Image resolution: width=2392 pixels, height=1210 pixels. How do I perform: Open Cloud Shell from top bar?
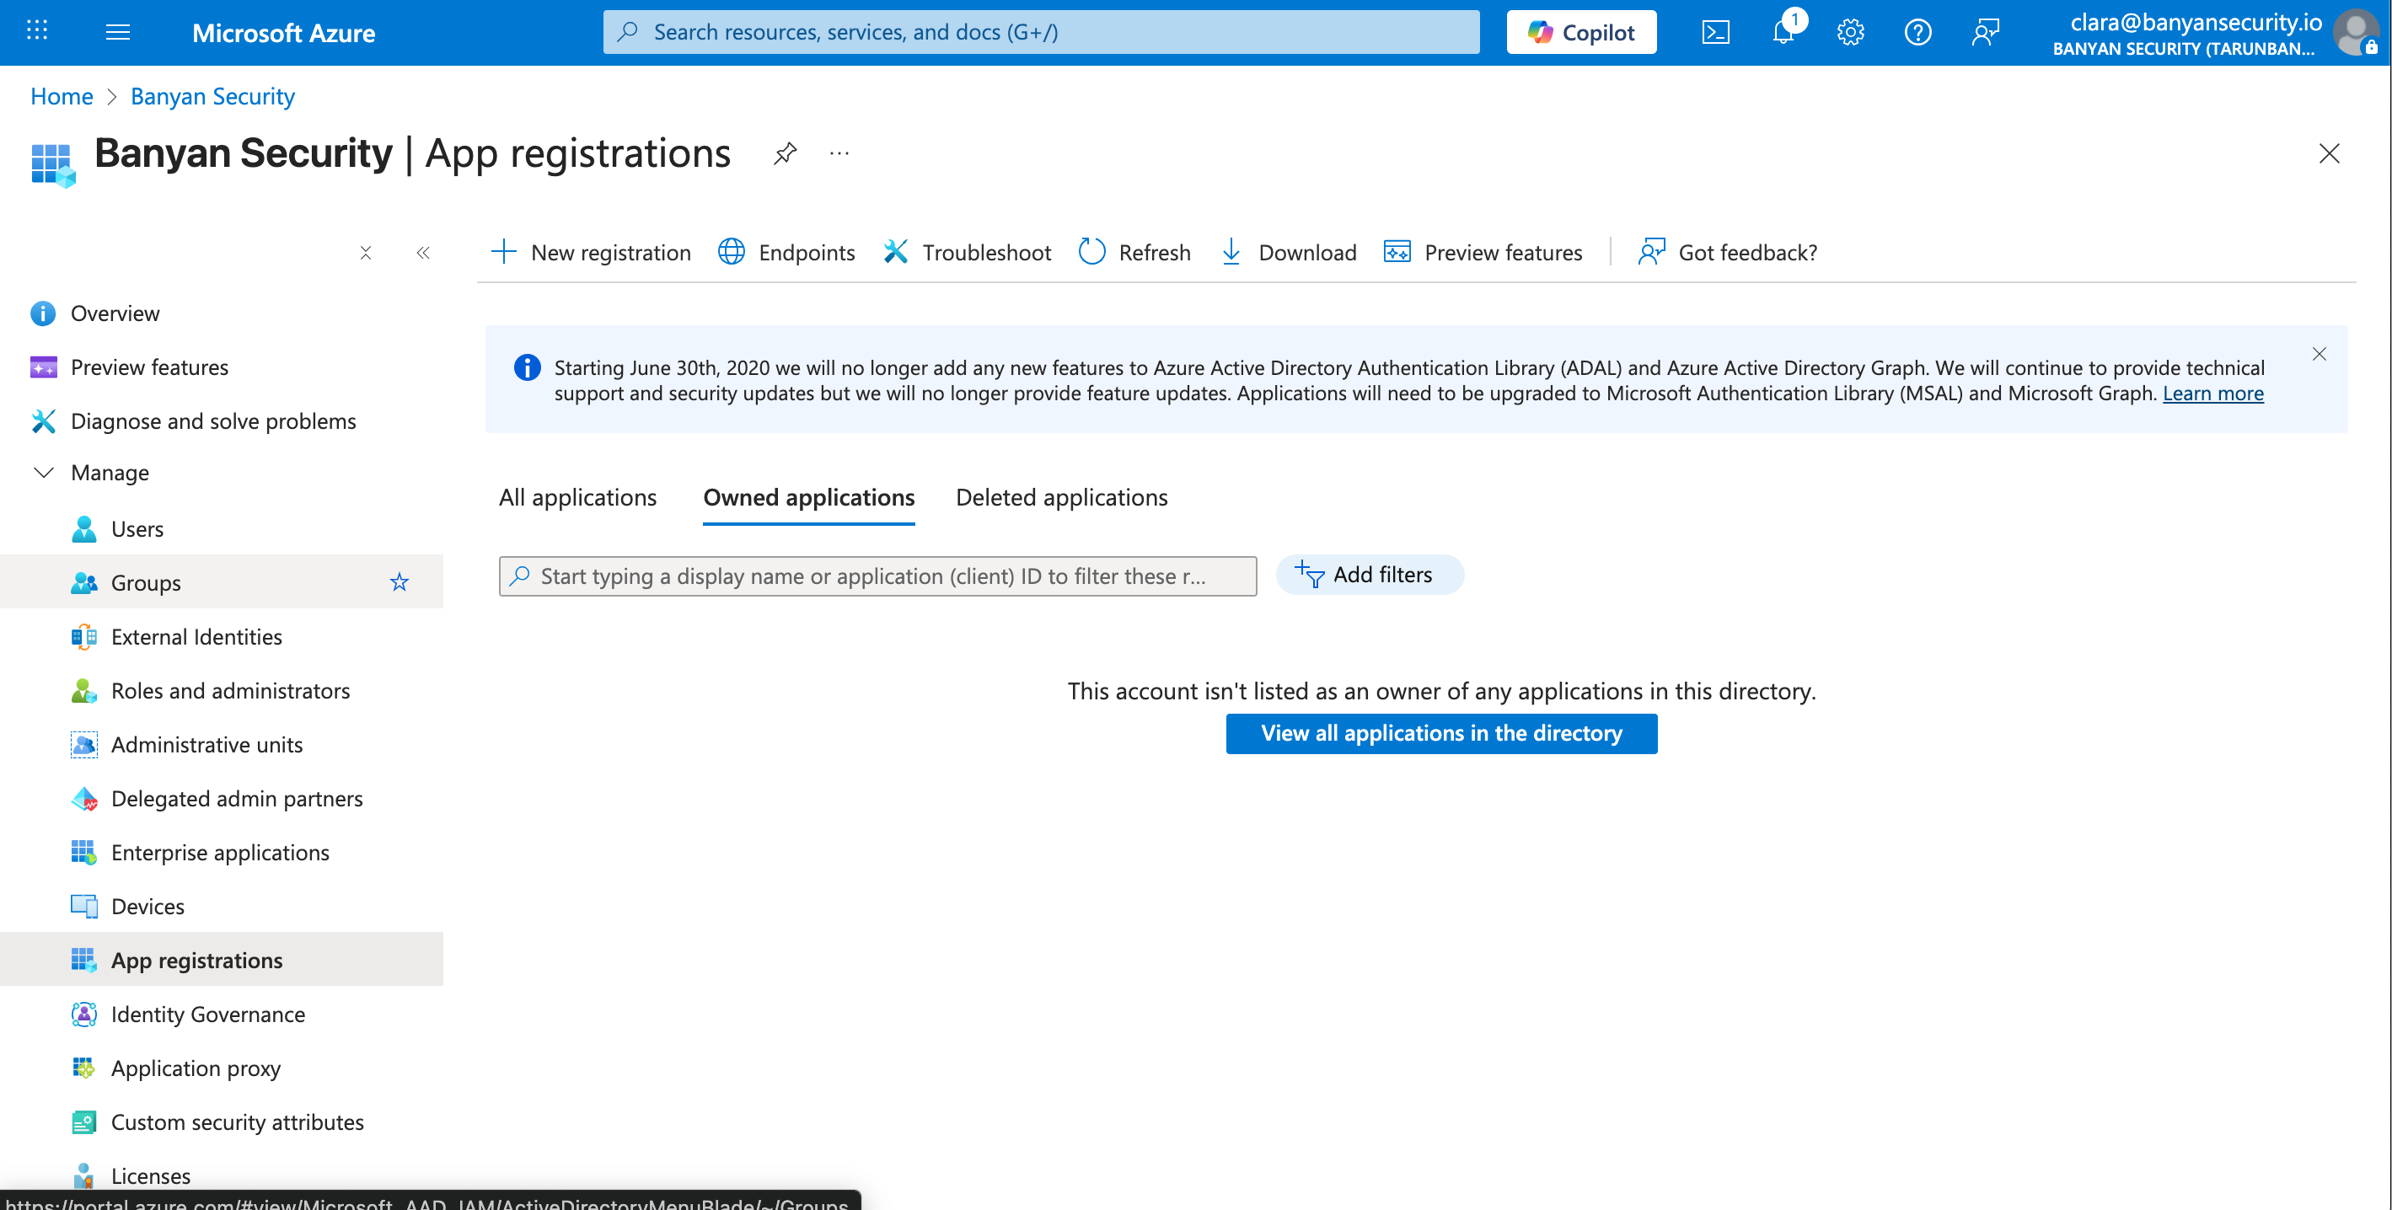1714,33
